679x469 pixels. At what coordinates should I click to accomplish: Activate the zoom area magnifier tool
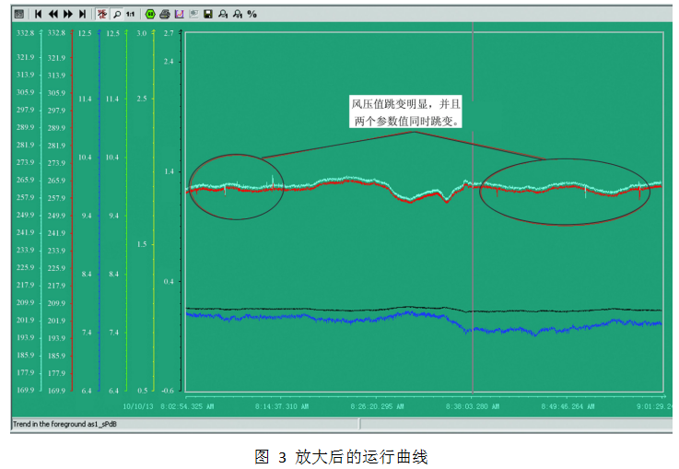[x=115, y=14]
